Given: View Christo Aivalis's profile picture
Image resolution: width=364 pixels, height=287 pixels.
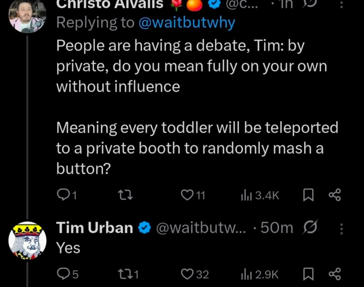Looking at the screenshot, I should click(27, 15).
